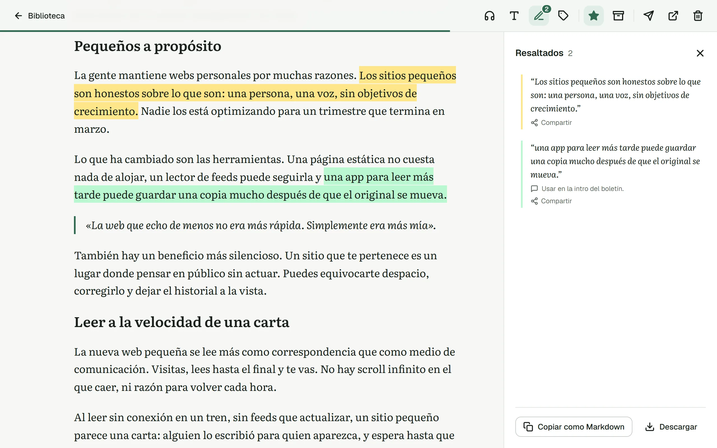
Task: Select green highlighted passage in article
Action: click(260, 194)
